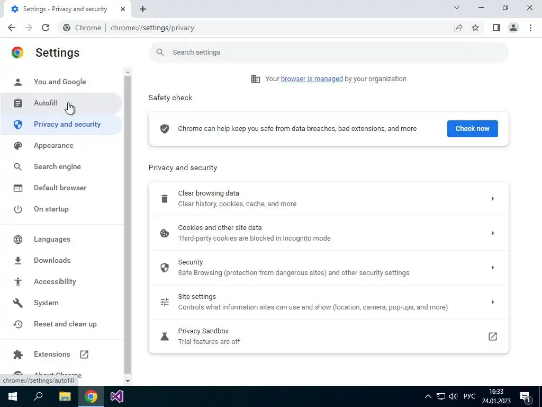Screen dimensions: 542x407
Task: Click the System wrench icon
Action: click(18, 303)
